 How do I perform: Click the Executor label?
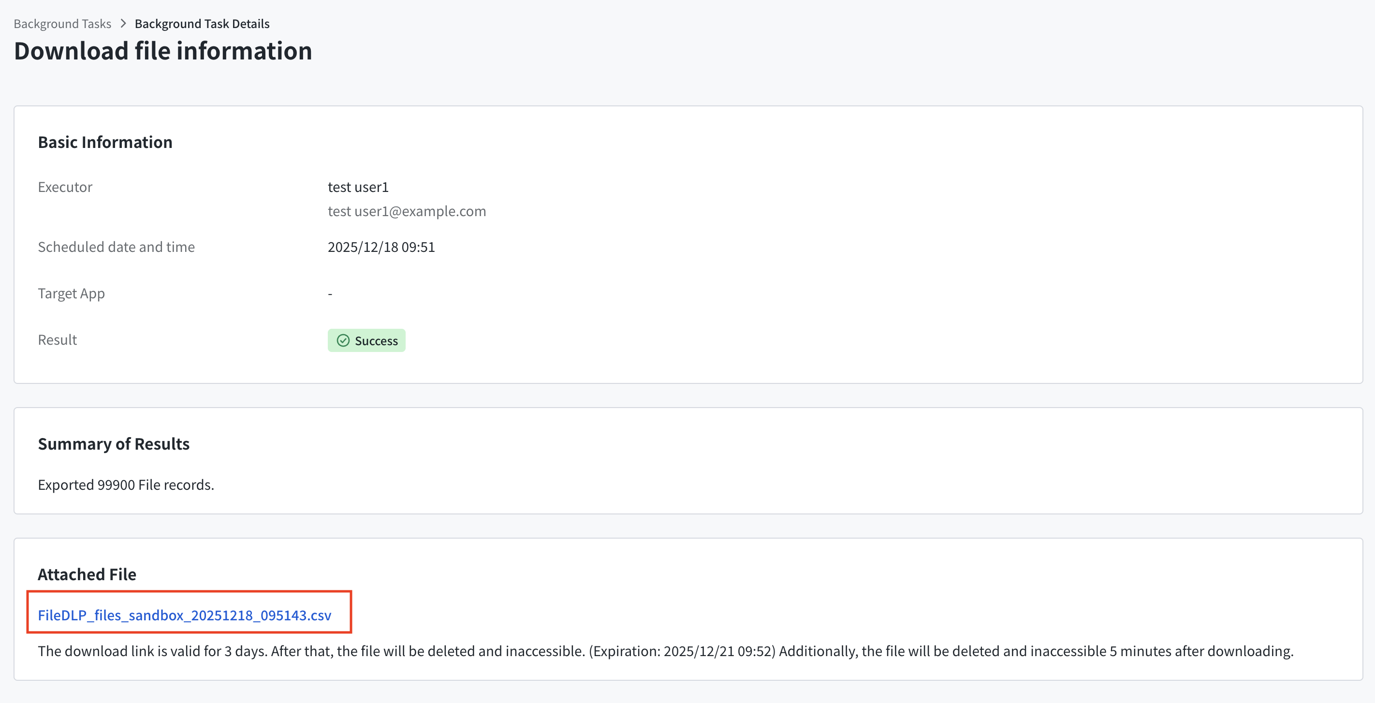pos(65,187)
